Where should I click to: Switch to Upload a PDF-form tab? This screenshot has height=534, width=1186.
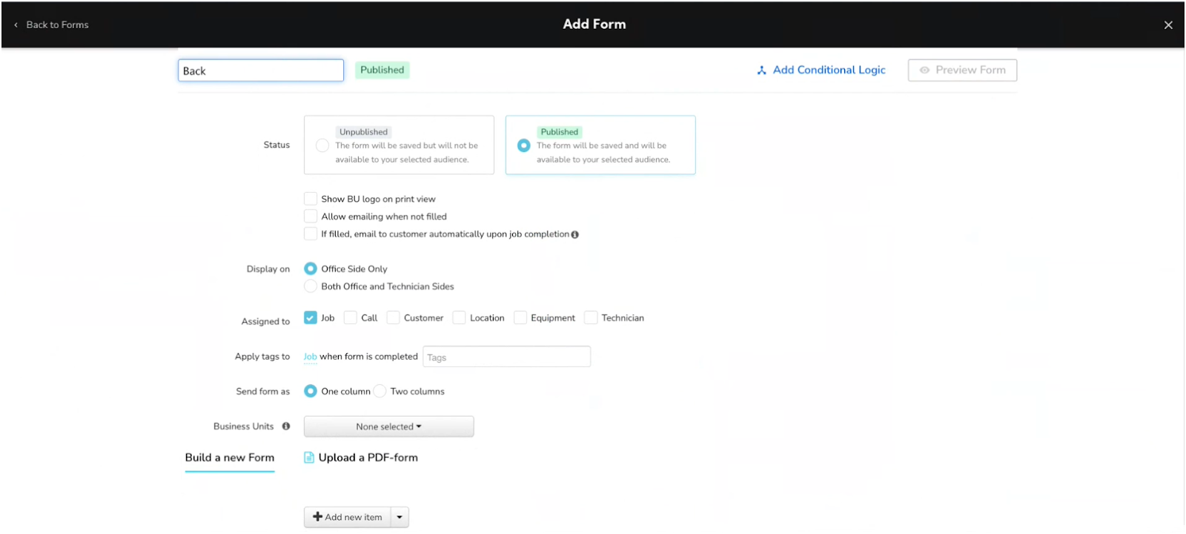pyautogui.click(x=361, y=458)
